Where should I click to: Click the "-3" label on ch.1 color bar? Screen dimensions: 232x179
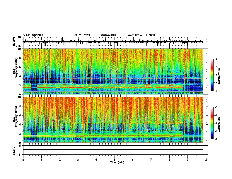(216, 59)
